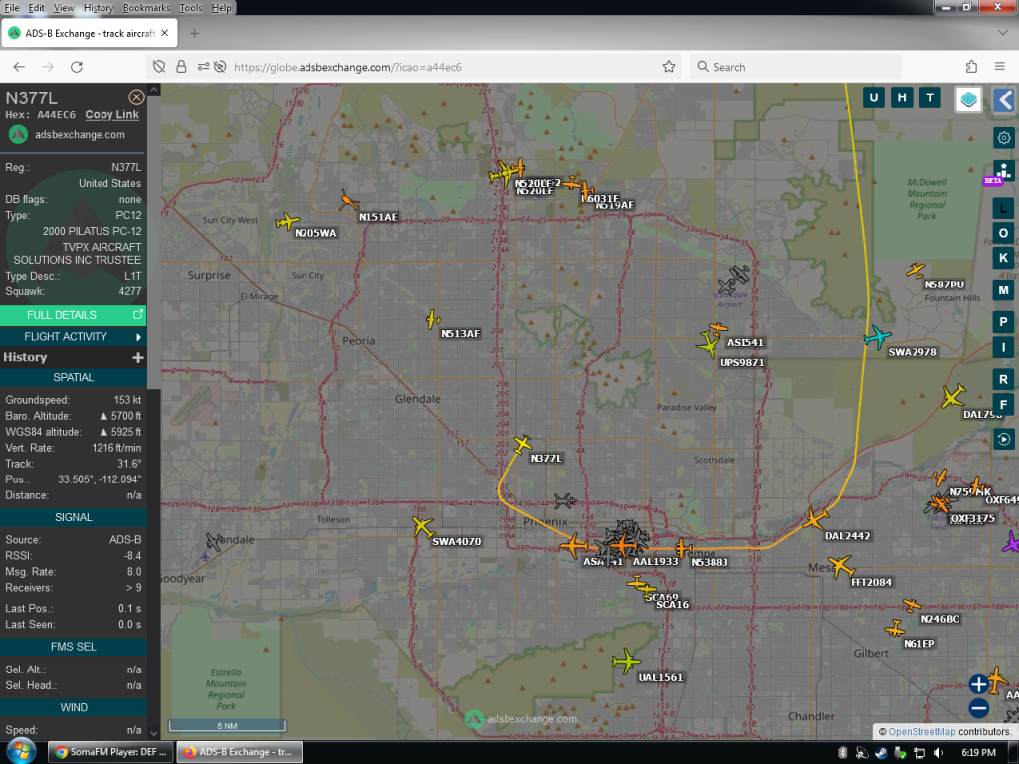Screen dimensions: 1019x764
Task: Expand the FLIGHT ACTIVITY section
Action: click(x=73, y=336)
